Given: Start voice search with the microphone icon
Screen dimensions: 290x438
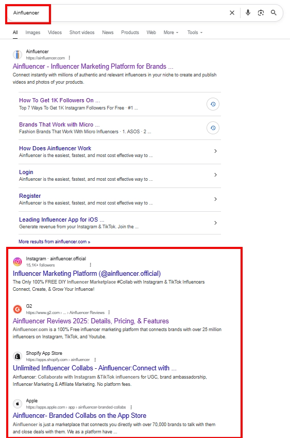Looking at the screenshot, I should click(x=248, y=12).
